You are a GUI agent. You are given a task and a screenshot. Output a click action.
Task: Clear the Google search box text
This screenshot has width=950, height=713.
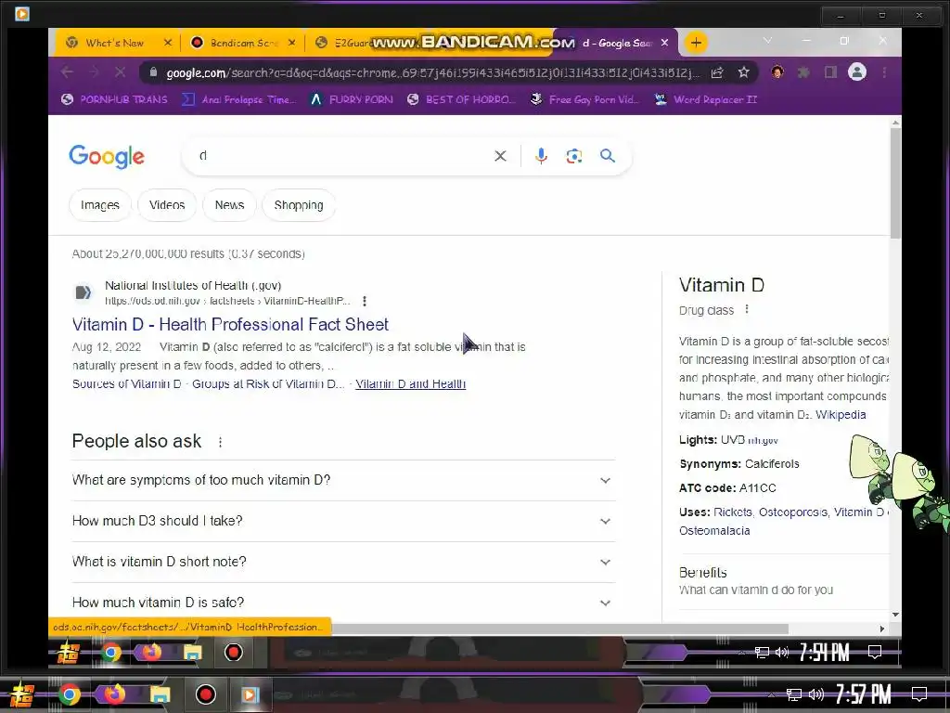500,156
